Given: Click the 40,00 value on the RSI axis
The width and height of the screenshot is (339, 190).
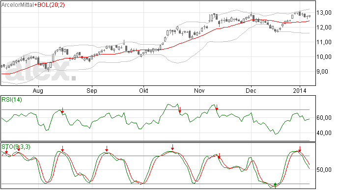Looking at the screenshot, I should pyautogui.click(x=324, y=133).
